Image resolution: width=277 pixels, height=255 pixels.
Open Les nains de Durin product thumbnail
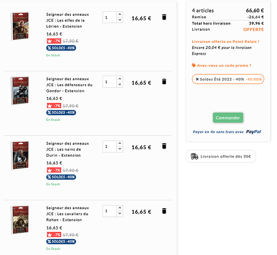(x=20, y=155)
